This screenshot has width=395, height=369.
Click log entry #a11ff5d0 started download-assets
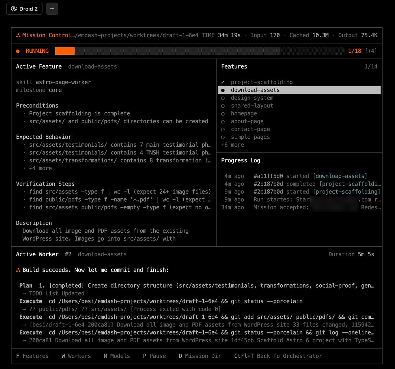pyautogui.click(x=296, y=176)
